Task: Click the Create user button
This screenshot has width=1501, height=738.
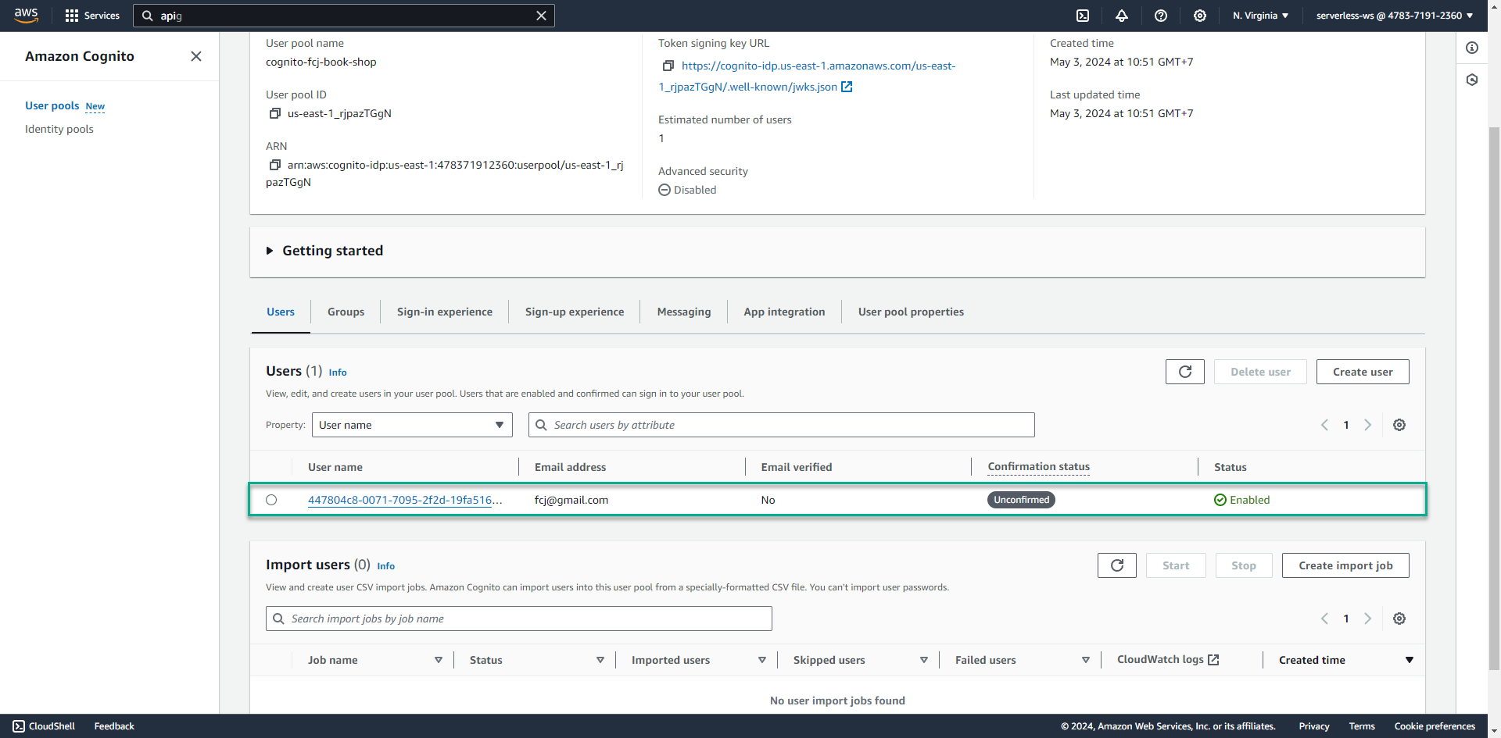Action: (1363, 372)
